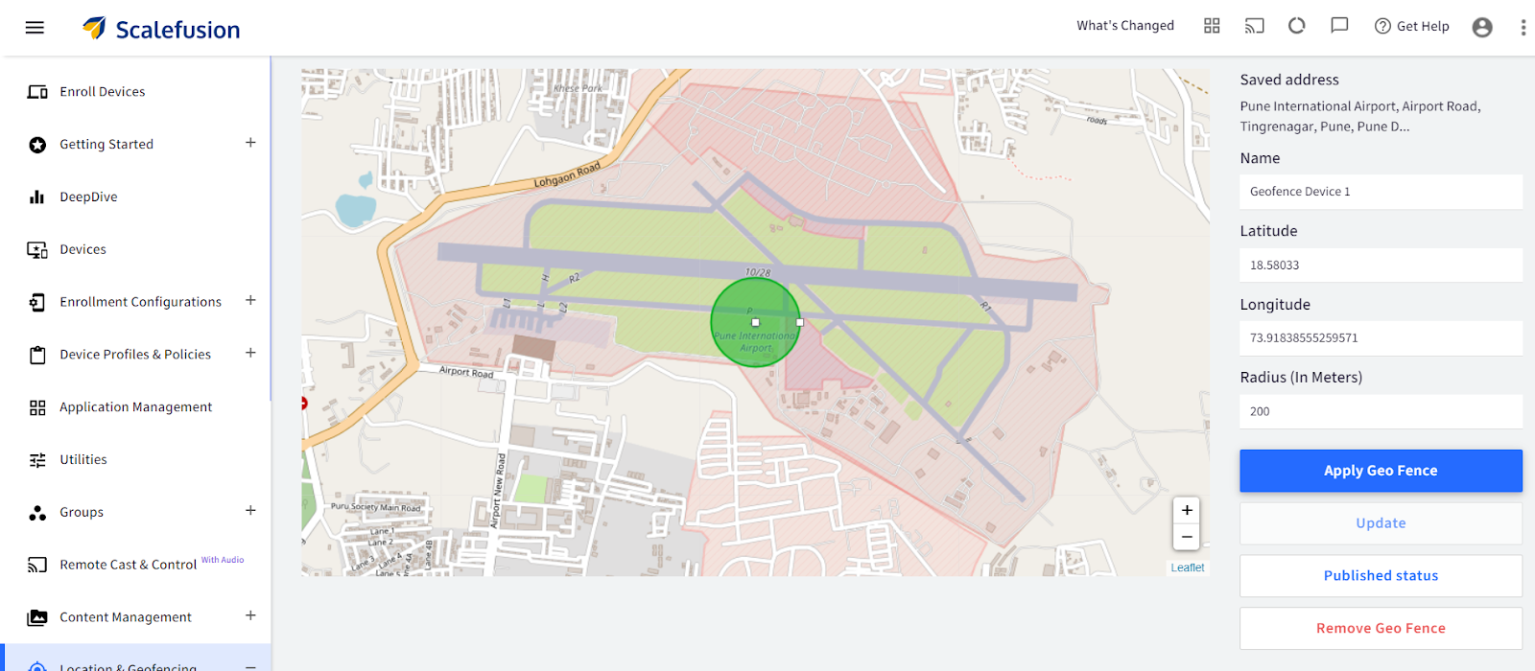Expand the Enrollment Configurations section
The image size is (1535, 671).
pyautogui.click(x=250, y=300)
